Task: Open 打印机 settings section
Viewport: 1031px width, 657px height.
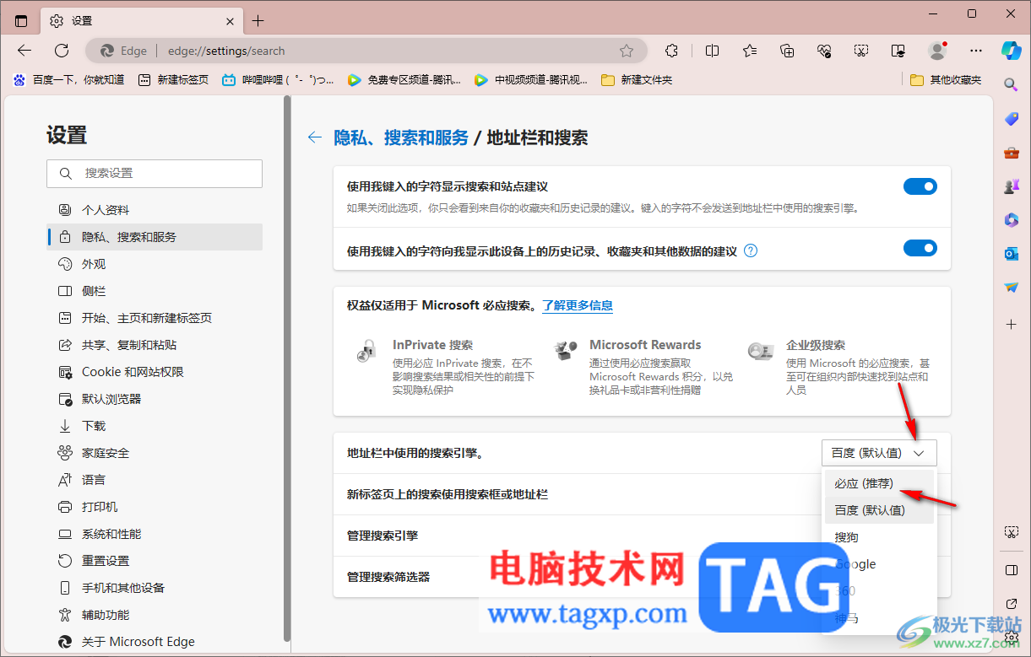Action: coord(155,507)
